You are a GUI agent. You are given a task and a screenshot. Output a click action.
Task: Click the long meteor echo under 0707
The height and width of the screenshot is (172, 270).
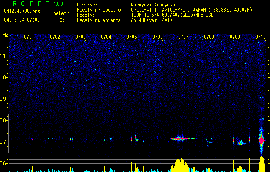tap(182, 138)
